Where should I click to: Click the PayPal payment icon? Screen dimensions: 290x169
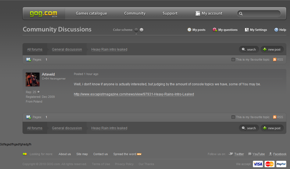click(x=281, y=164)
